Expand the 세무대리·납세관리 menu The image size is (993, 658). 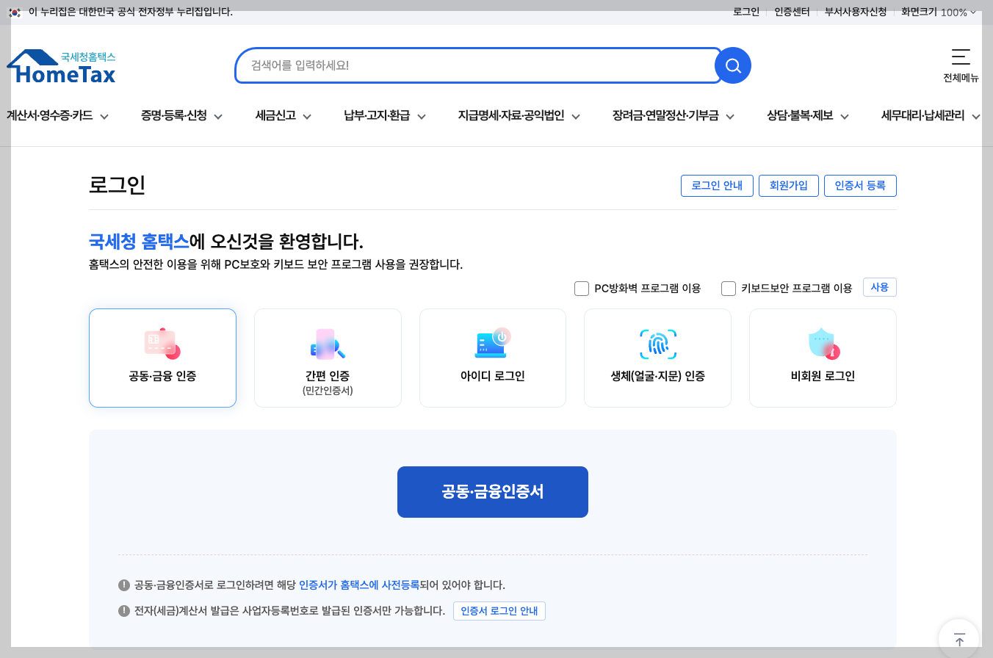pos(931,116)
